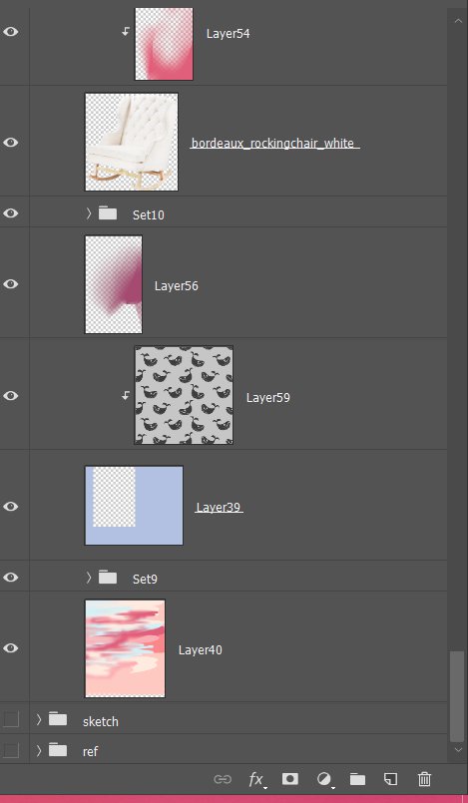Screen dimensions: 468x803
Task: Create a new group folder icon
Action: coord(357,779)
